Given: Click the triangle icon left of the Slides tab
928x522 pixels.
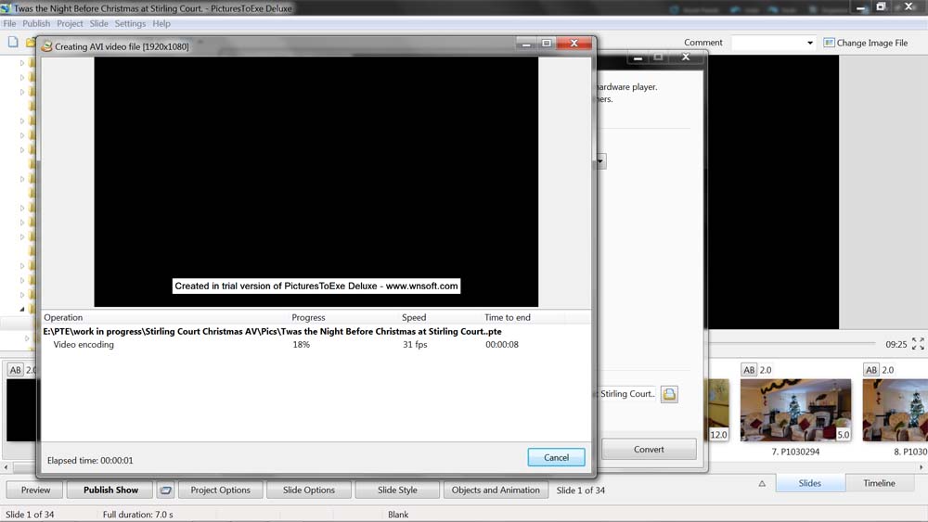Looking at the screenshot, I should click(762, 484).
